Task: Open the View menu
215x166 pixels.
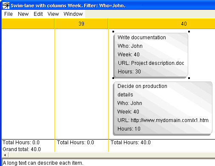Action: click(53, 14)
